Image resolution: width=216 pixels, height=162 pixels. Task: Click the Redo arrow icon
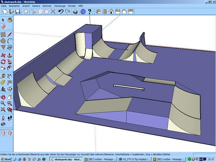point(67,11)
